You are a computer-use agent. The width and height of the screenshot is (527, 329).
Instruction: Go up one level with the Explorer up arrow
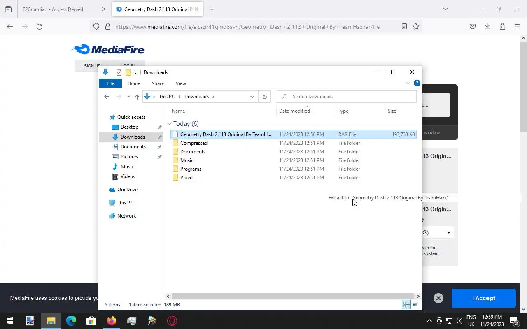[137, 97]
